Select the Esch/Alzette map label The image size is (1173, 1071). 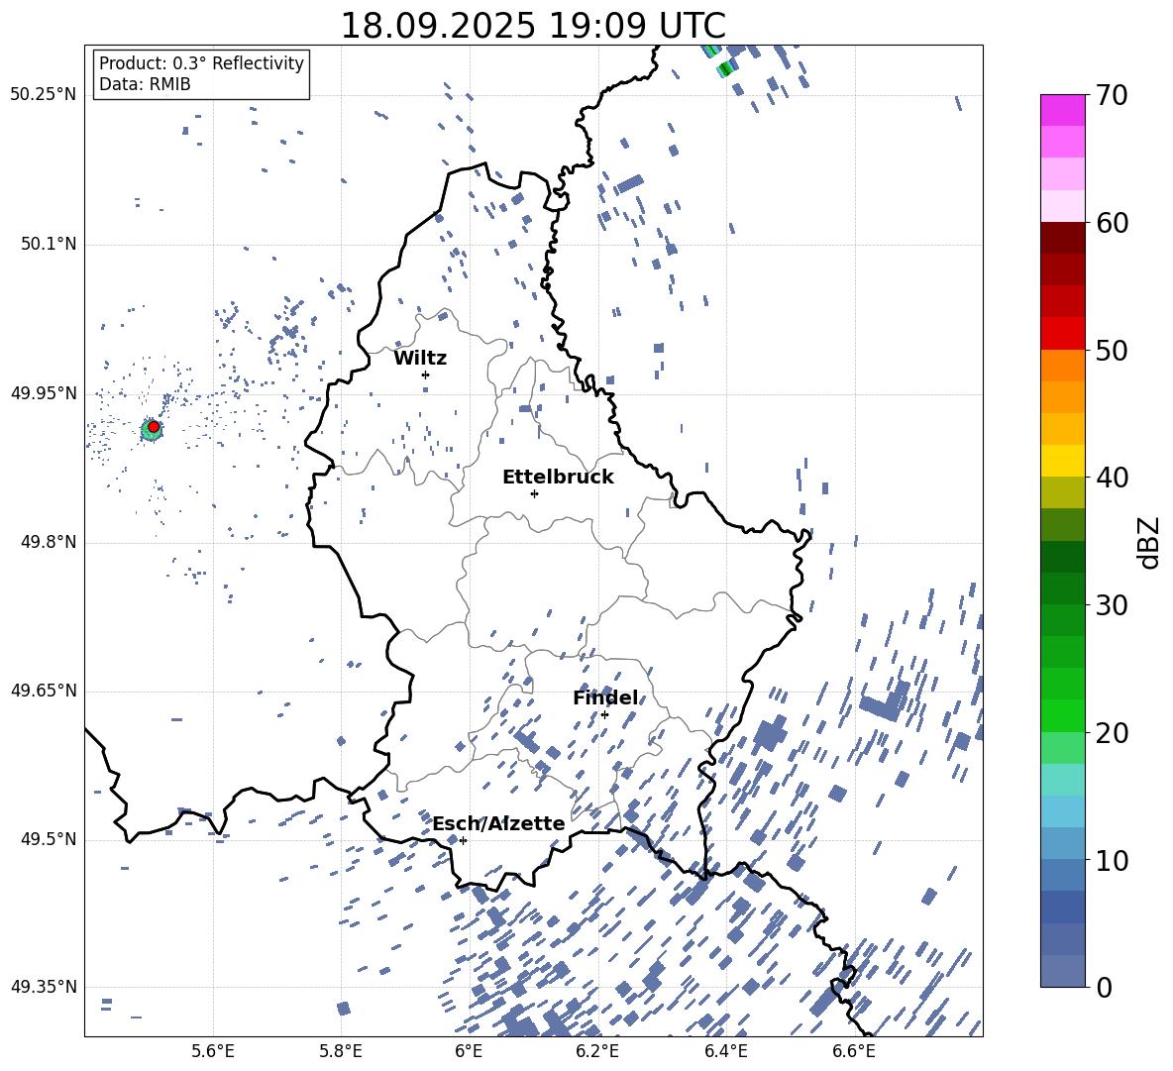(x=498, y=824)
